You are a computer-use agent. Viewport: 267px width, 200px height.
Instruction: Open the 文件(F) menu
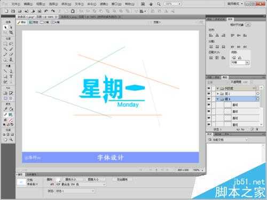tap(16, 4)
